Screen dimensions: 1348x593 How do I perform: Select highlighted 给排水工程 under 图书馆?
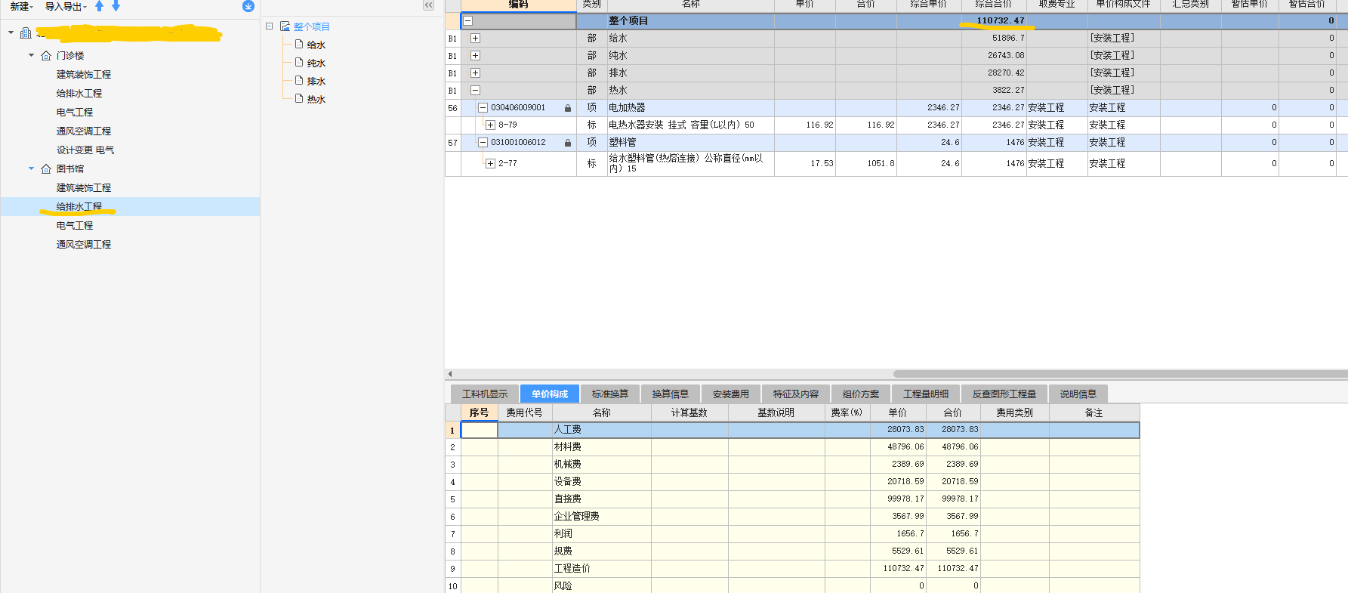pyautogui.click(x=79, y=207)
